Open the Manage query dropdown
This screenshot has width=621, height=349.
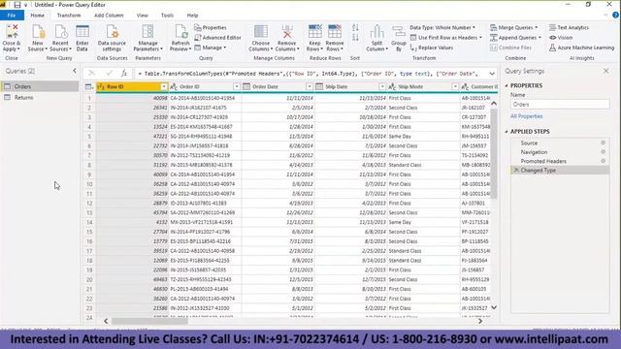211,48
